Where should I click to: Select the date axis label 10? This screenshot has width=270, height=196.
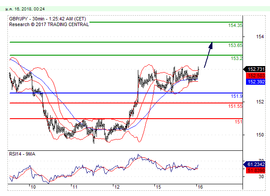tap(33, 187)
